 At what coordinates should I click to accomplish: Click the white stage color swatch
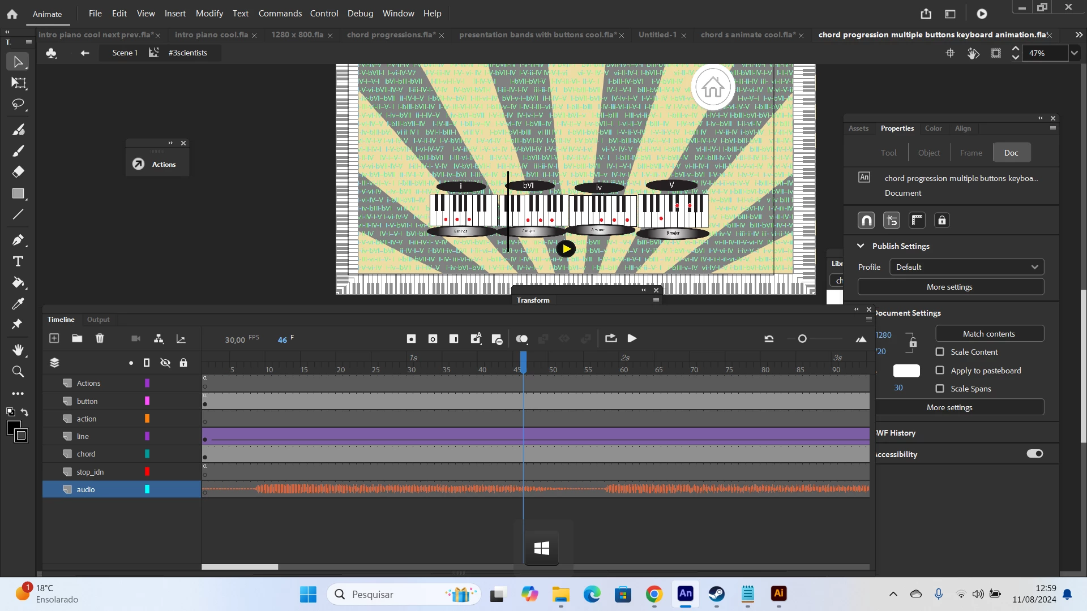pyautogui.click(x=906, y=371)
